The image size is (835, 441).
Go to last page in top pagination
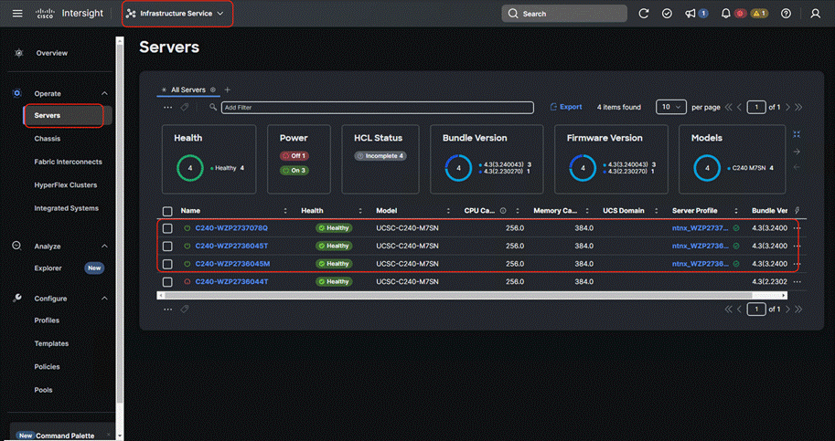798,108
